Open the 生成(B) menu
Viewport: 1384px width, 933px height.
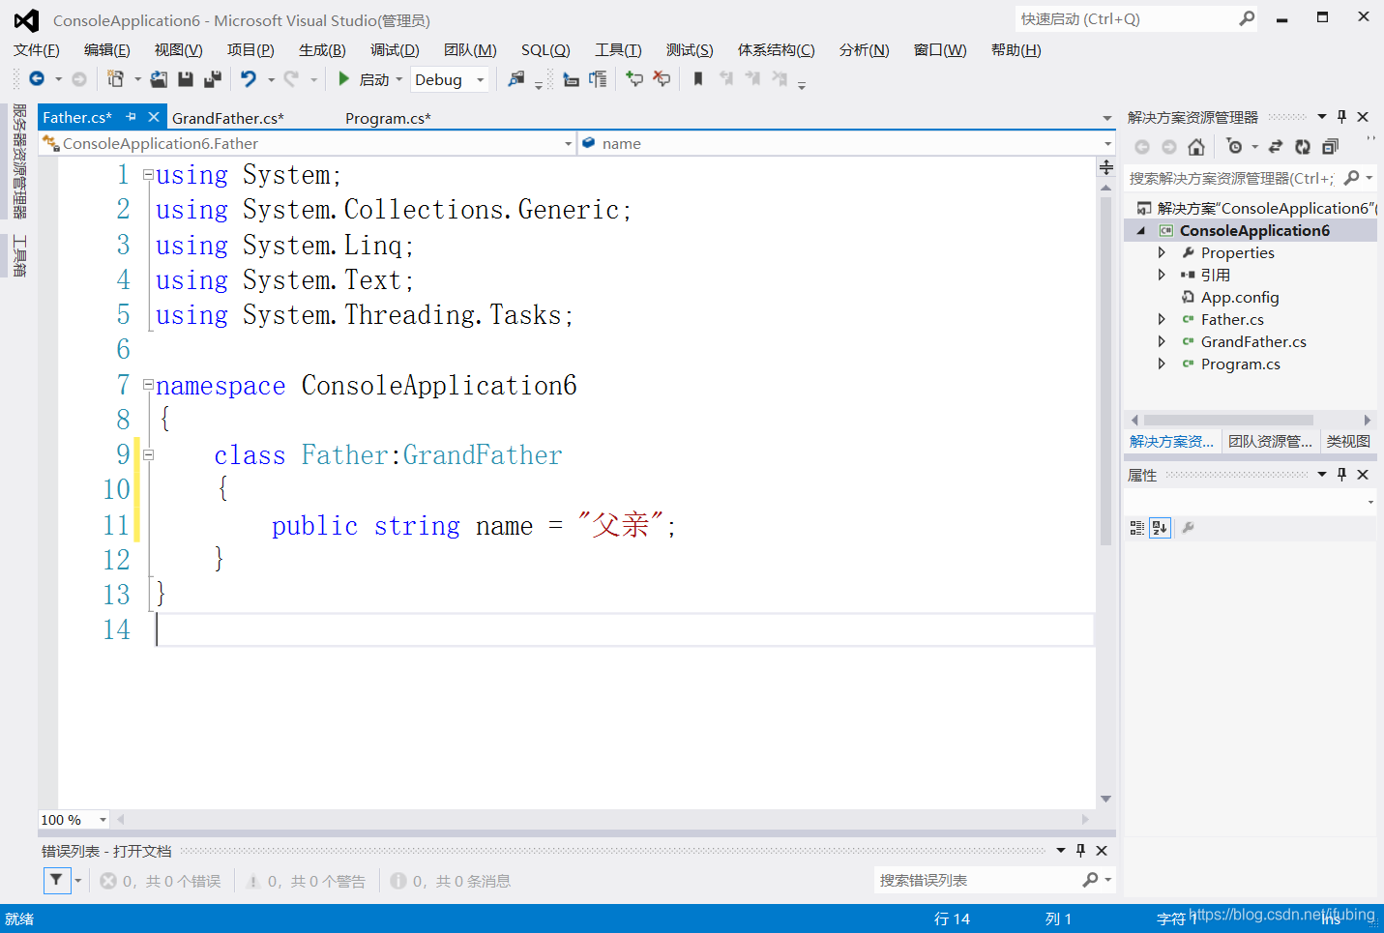[322, 50]
